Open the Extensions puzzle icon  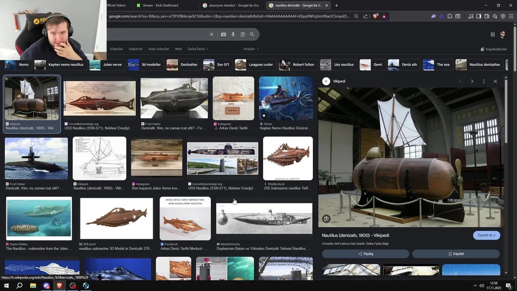pos(450,16)
